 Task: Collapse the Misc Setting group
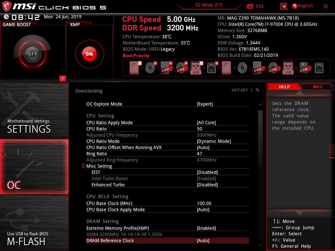[83, 166]
